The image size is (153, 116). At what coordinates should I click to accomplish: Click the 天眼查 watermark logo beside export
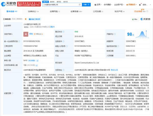145,19
